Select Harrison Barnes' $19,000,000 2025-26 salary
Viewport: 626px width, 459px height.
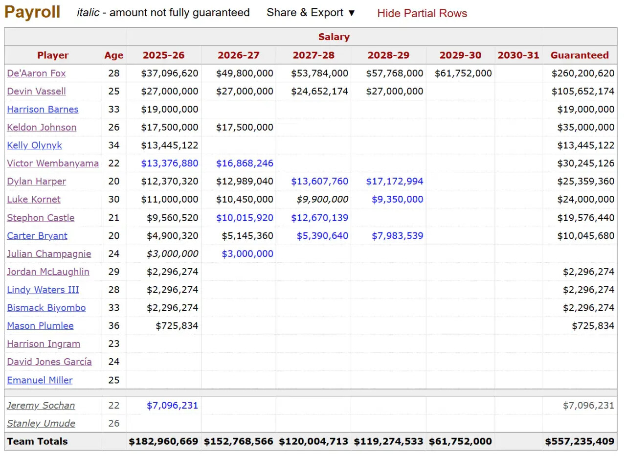pos(170,110)
